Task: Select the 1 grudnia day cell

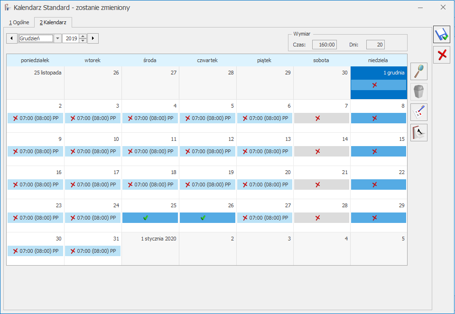Action: (x=379, y=83)
